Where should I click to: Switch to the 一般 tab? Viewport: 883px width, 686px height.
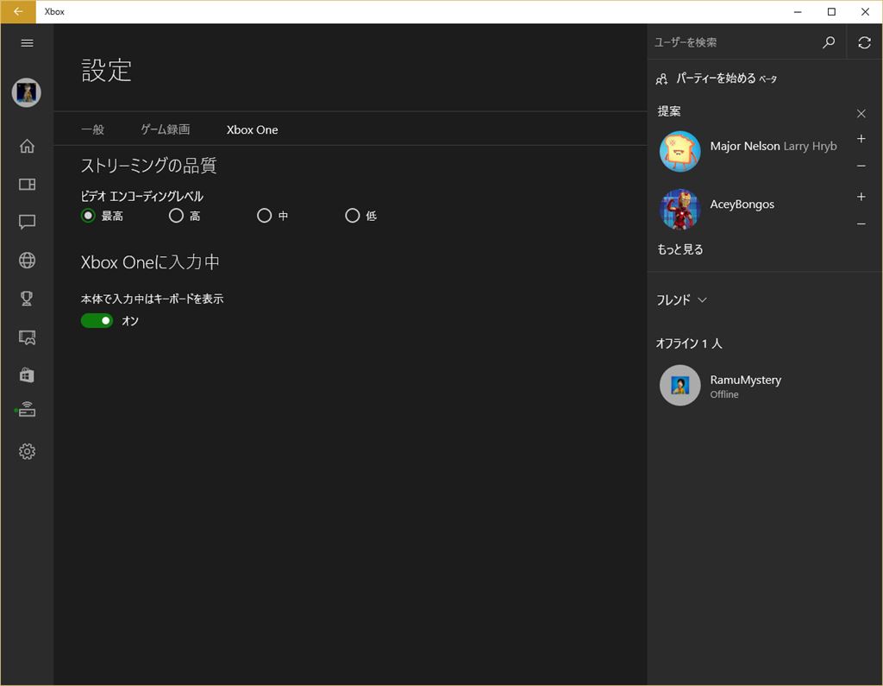(x=92, y=129)
